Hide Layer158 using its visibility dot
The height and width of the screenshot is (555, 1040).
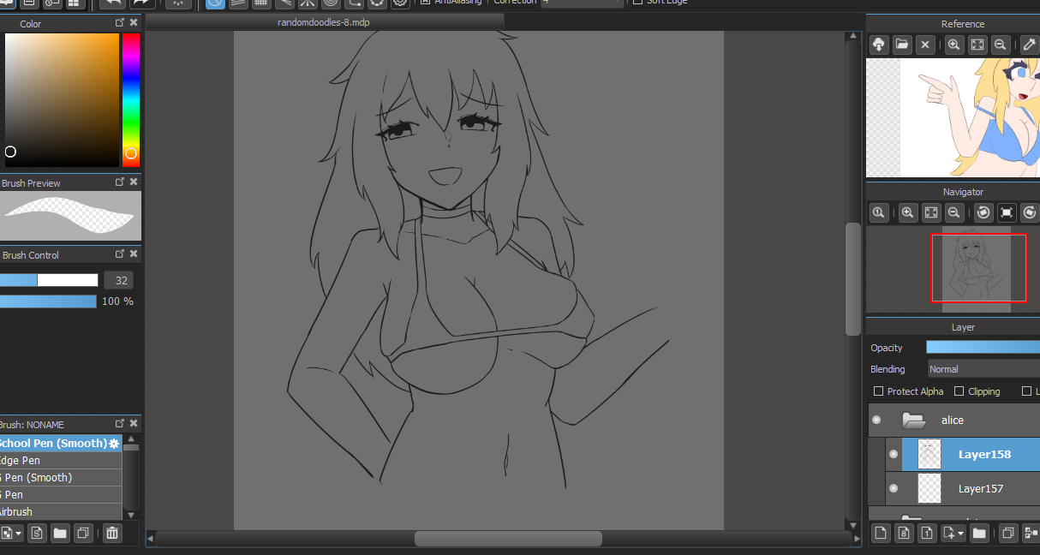pos(894,455)
